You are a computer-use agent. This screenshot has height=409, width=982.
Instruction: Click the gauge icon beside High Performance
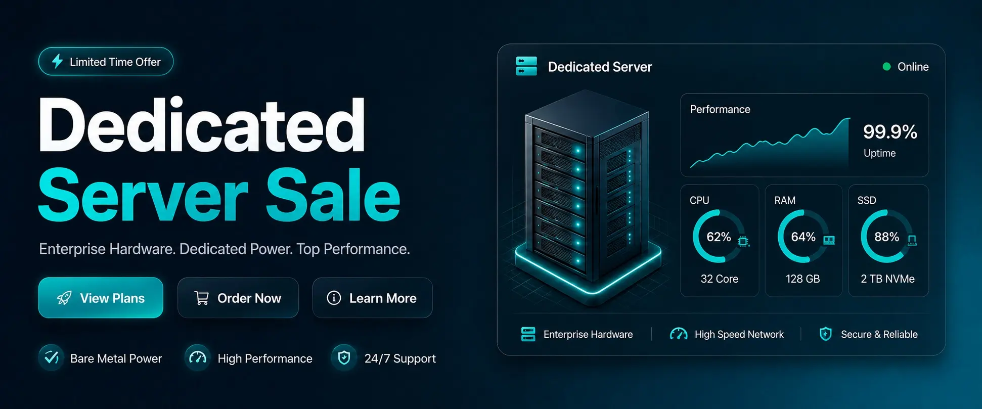point(197,358)
